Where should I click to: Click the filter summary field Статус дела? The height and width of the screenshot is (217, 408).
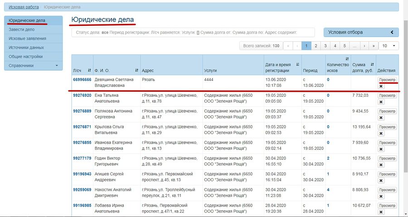[193, 33]
